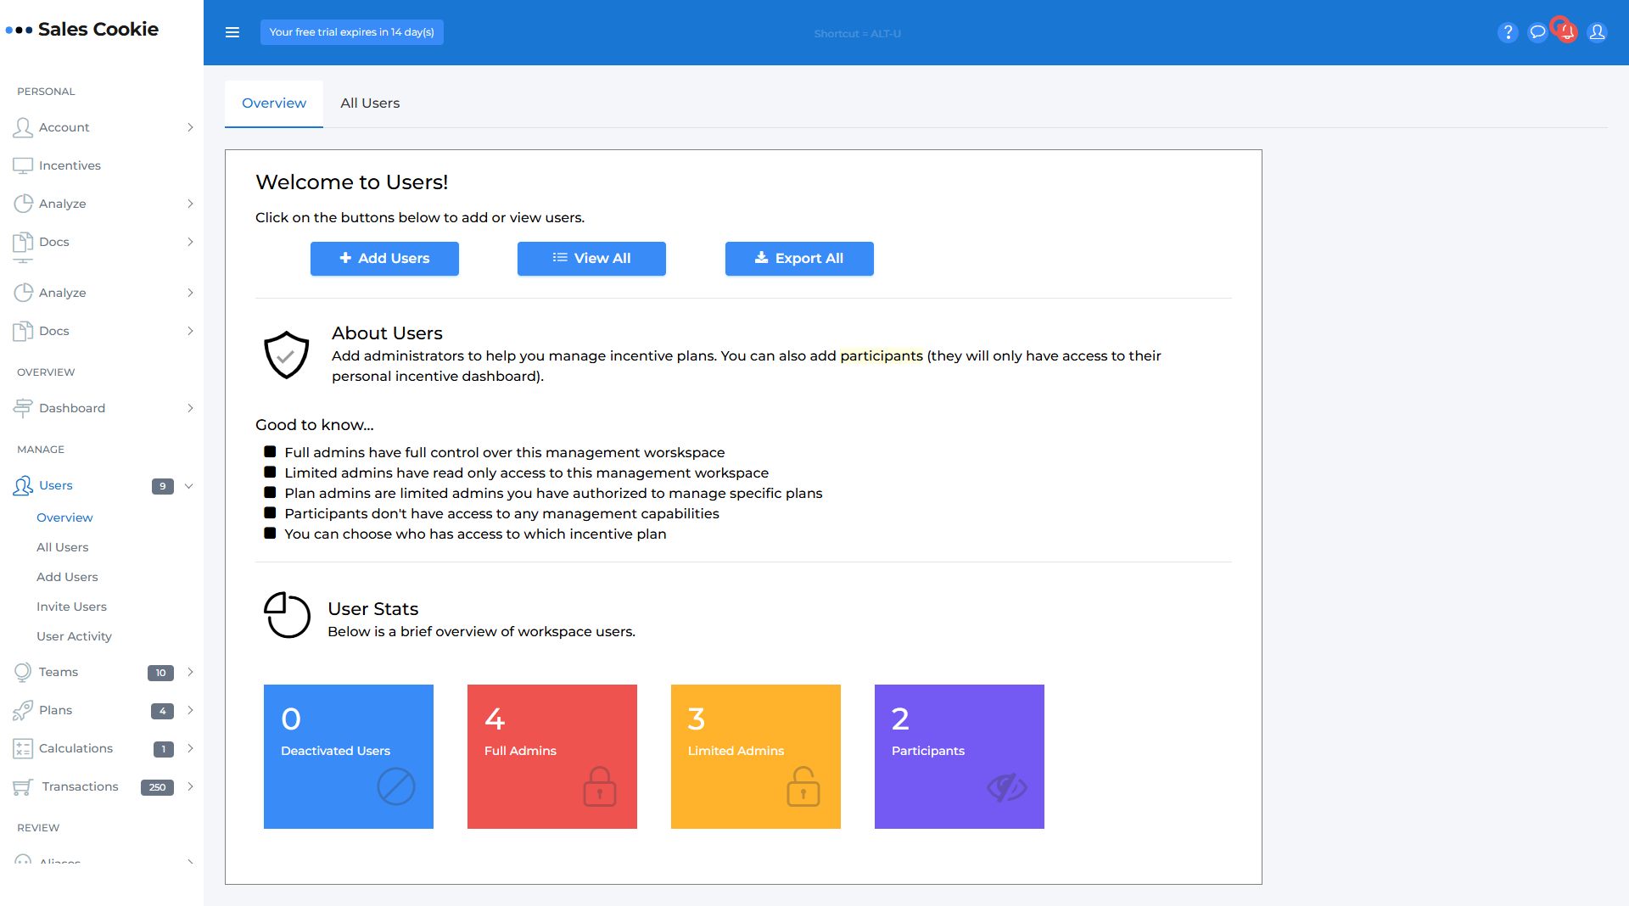The height and width of the screenshot is (906, 1629).
Task: Switch to the All Users tab
Action: coord(370,103)
